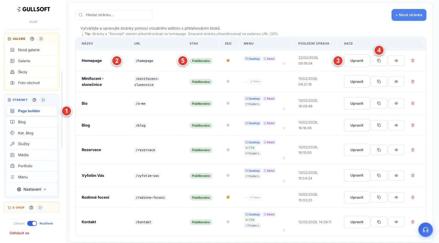The height and width of the screenshot is (243, 439).
Task: Click the + Nová stránka button
Action: pyautogui.click(x=409, y=15)
